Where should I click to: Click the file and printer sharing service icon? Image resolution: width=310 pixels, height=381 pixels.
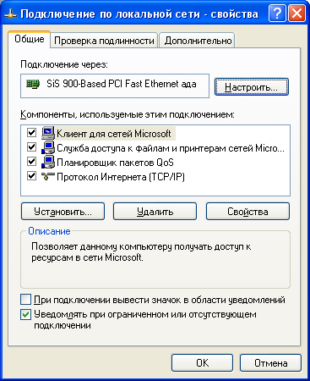[48, 147]
